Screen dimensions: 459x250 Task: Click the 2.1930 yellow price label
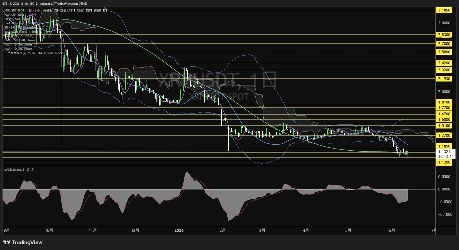[444, 79]
